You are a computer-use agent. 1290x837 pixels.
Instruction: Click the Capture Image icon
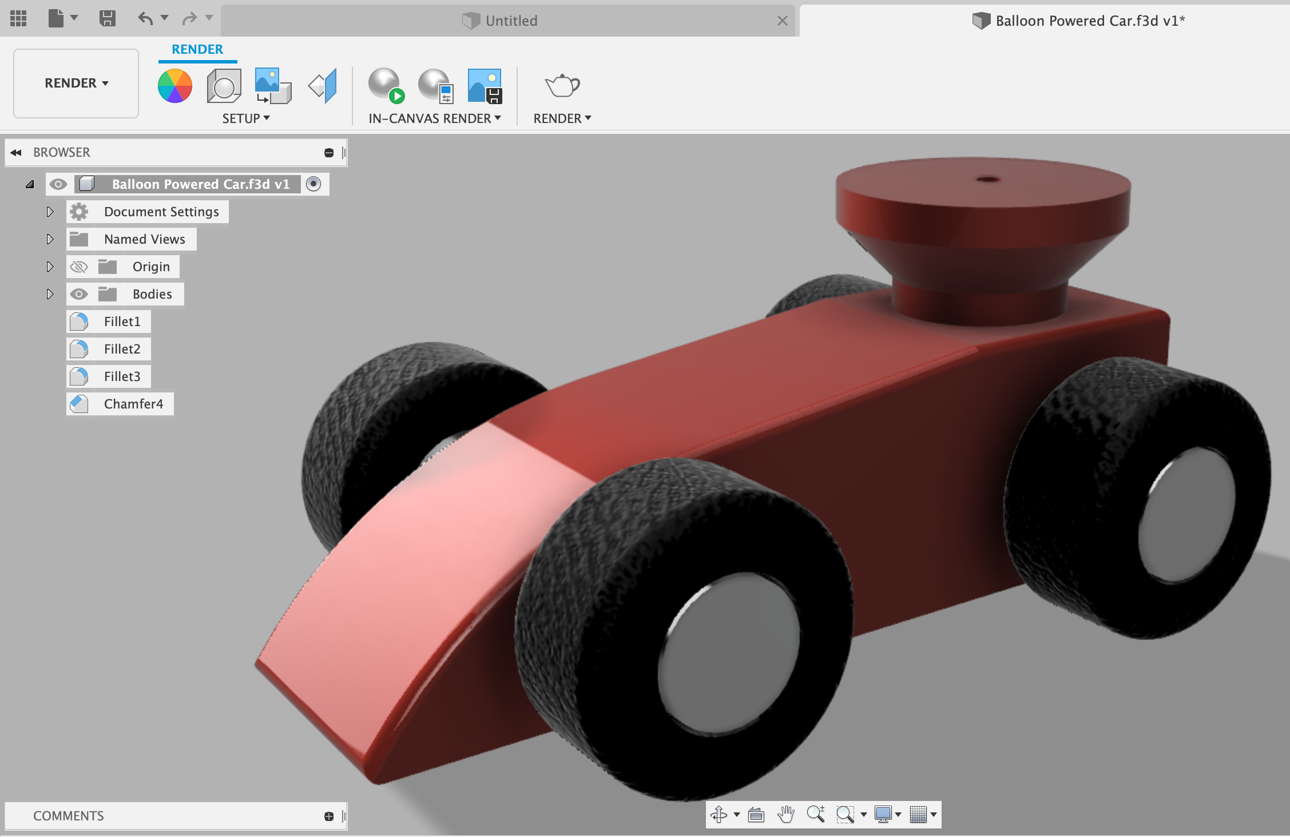point(485,86)
